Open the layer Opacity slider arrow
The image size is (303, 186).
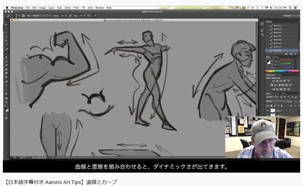(x=298, y=101)
